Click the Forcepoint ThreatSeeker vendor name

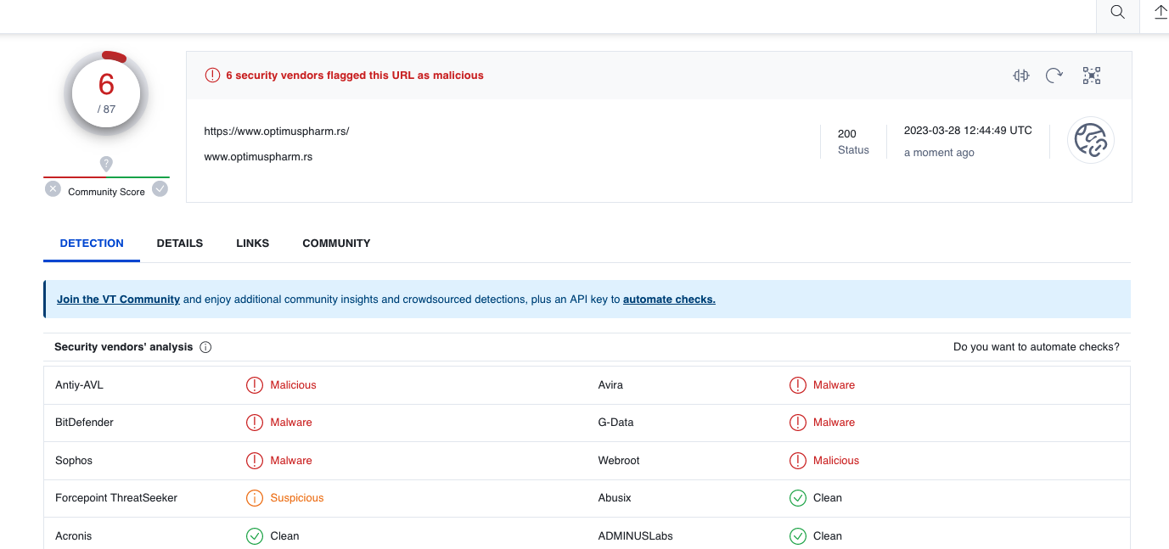pos(116,498)
